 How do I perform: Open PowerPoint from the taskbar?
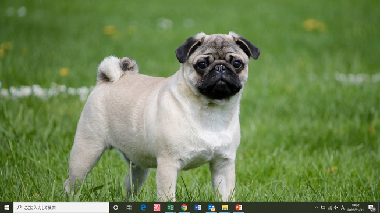[239, 207]
